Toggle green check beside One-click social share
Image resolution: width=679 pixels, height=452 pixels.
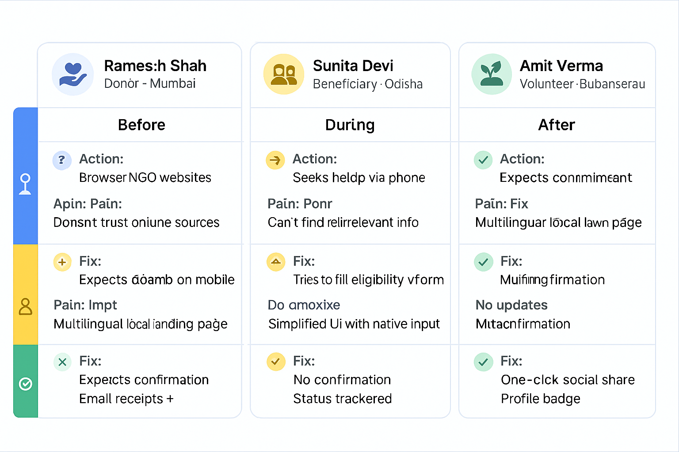click(x=483, y=362)
